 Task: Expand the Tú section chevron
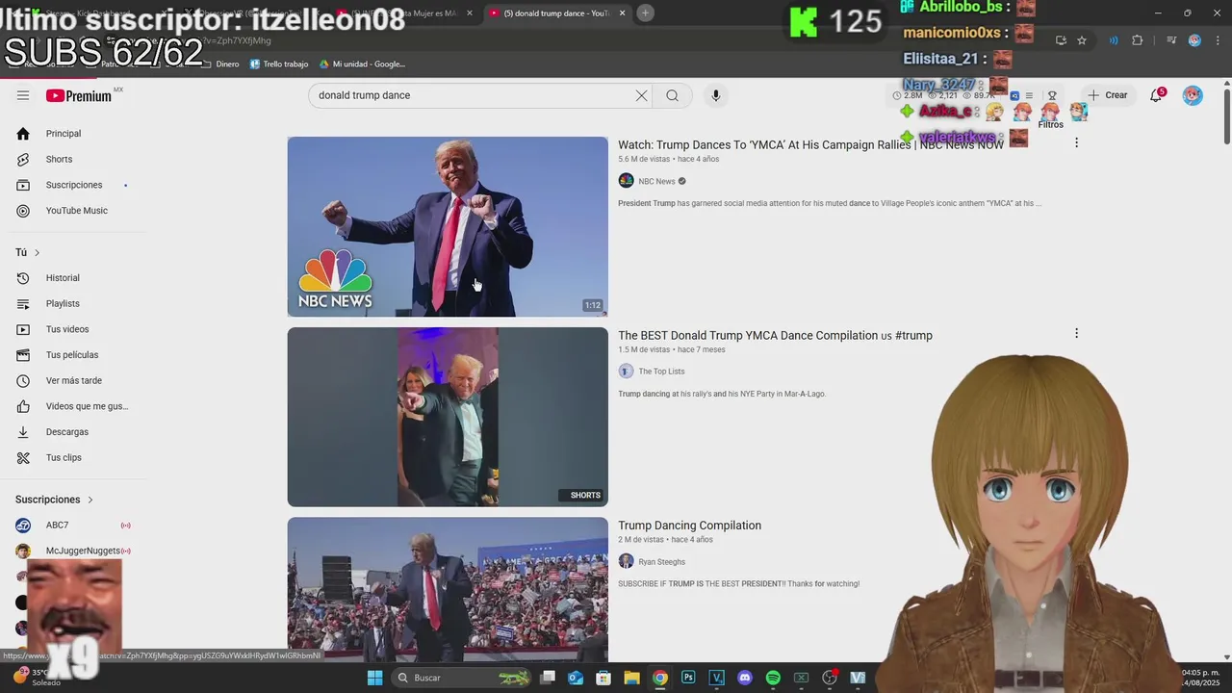[x=37, y=252]
